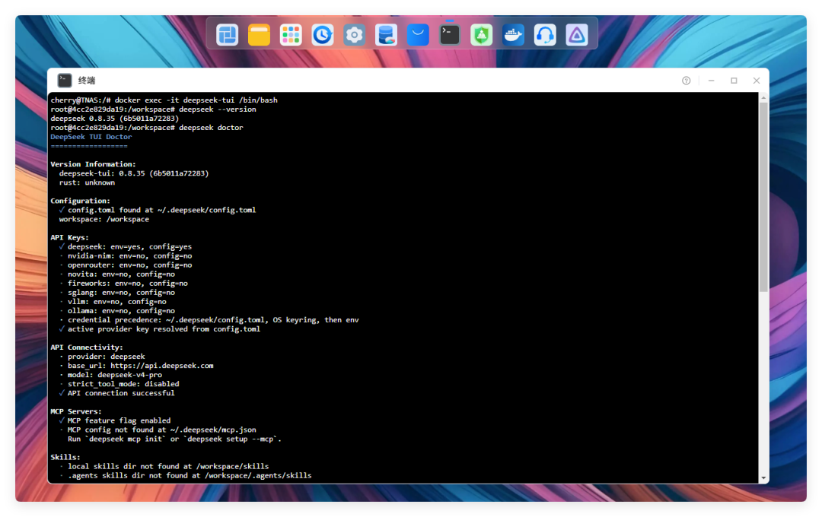This screenshot has width=822, height=517.
Task: Click 'local skills dir not found at /workspace/skills'
Action: click(x=164, y=466)
